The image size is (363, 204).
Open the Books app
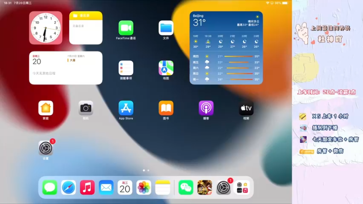(x=166, y=108)
